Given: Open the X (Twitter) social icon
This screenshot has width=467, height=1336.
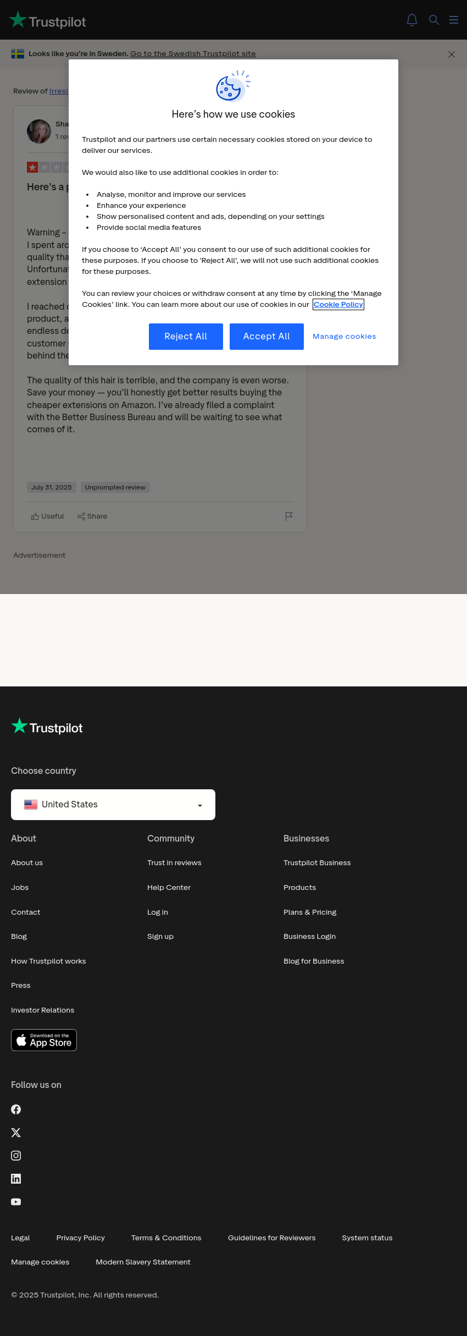Looking at the screenshot, I should pos(16,1132).
